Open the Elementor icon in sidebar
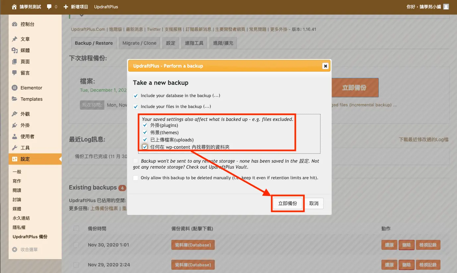This screenshot has height=273, width=457. tap(15, 88)
